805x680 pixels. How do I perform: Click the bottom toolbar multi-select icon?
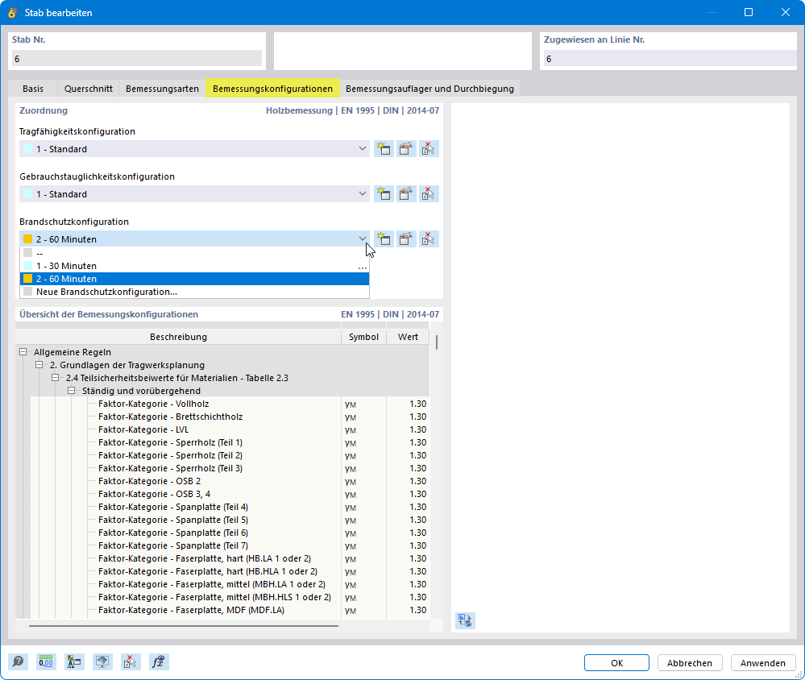[x=131, y=662]
